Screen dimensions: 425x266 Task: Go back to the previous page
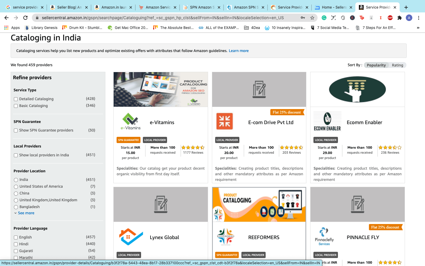tap(6, 18)
